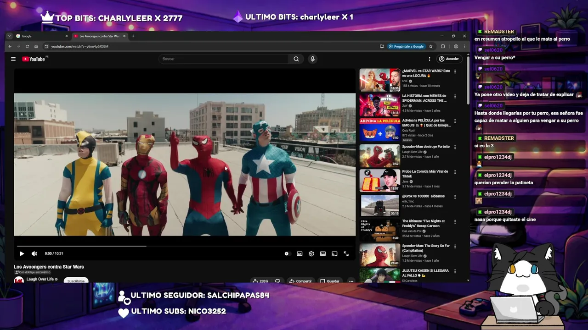Open the @Grox vs 100000 aldeanos video

pos(423,196)
